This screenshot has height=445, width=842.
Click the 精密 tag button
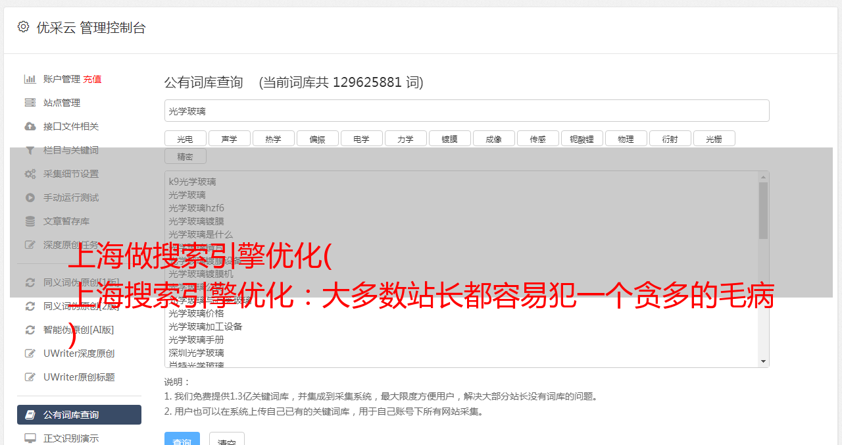(186, 156)
